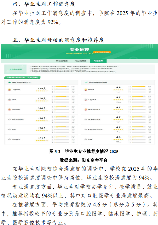Click the caption 图 5-2 毕业生专业推荐度情况 2025
The image size is (158, 225).
(84, 151)
